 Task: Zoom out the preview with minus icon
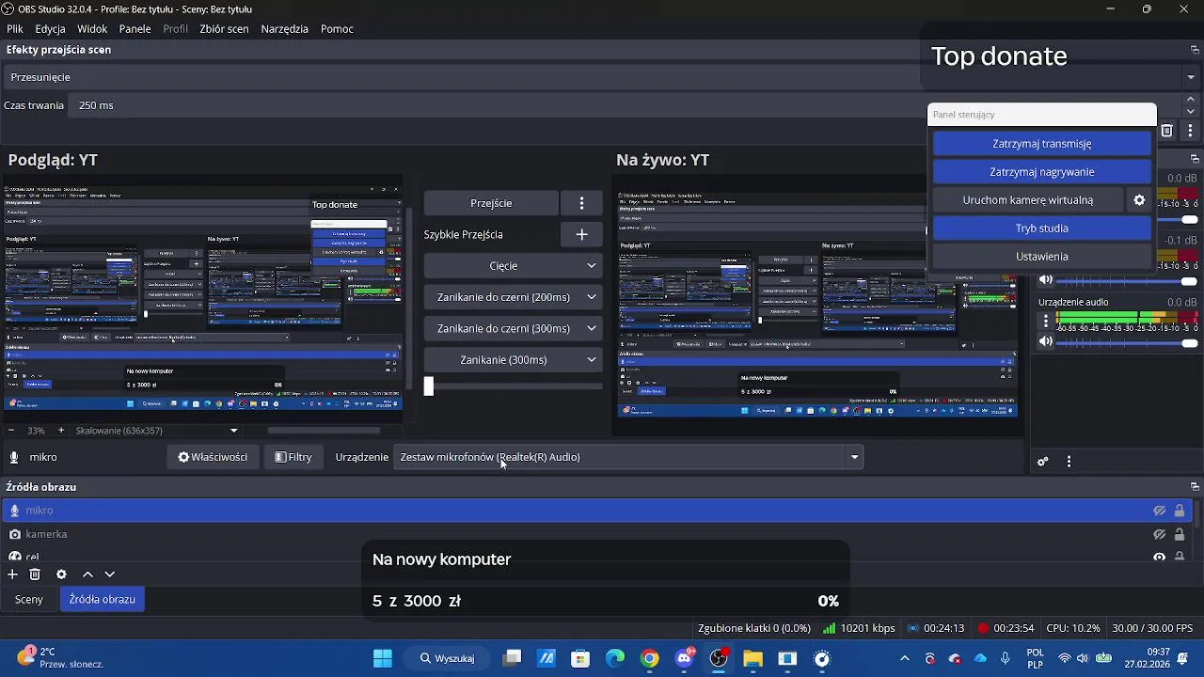[11, 431]
